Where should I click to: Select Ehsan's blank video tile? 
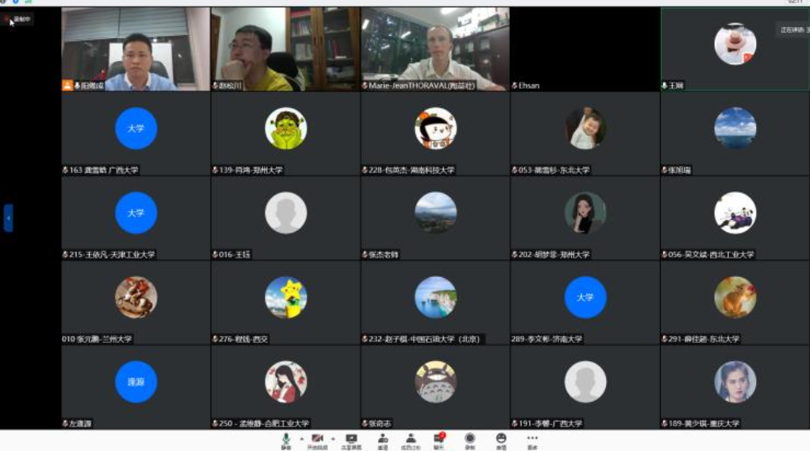coord(584,49)
